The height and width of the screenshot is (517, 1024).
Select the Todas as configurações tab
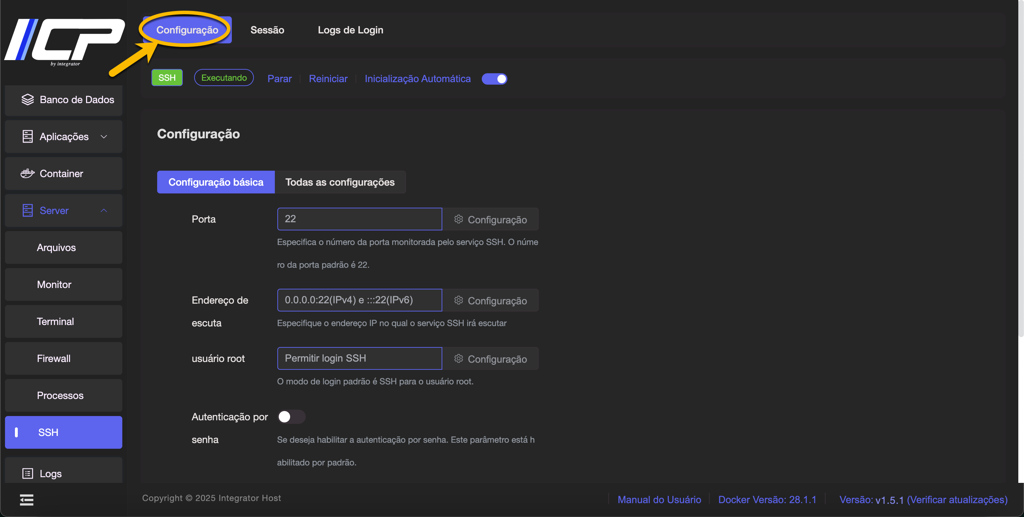pos(340,182)
